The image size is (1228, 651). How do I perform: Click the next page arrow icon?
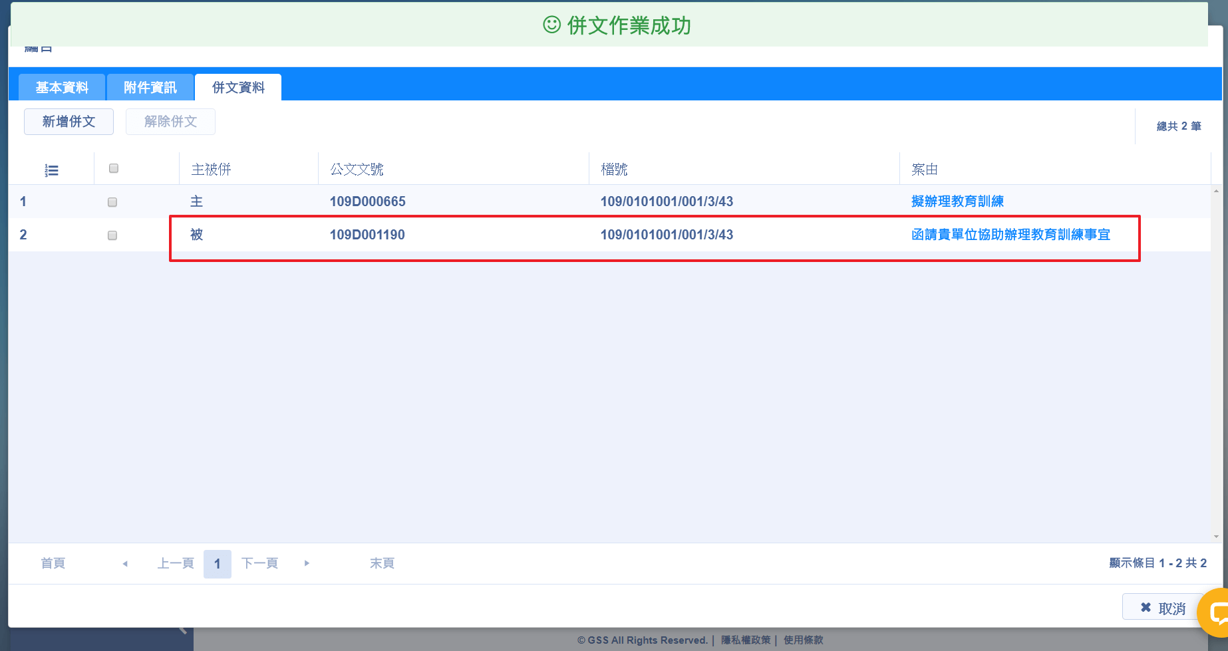pos(307,563)
